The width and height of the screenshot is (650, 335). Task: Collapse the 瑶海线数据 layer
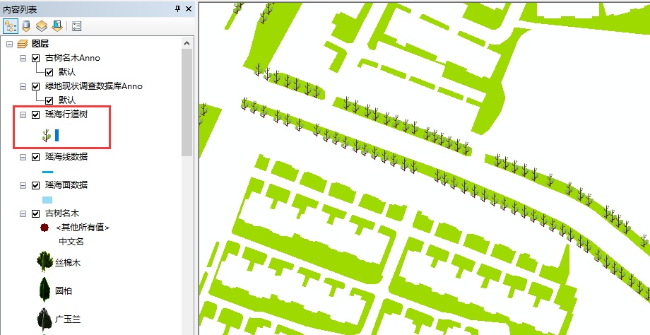(23, 157)
